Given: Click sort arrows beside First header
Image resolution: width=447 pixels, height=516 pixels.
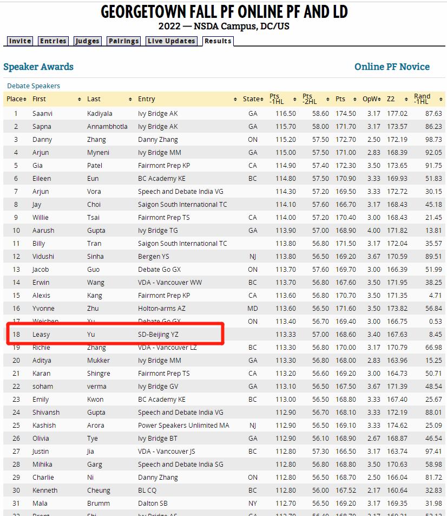Looking at the screenshot, I should pyautogui.click(x=80, y=99).
